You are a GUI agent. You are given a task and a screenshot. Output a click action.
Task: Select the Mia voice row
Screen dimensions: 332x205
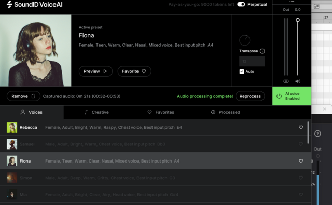(156, 195)
